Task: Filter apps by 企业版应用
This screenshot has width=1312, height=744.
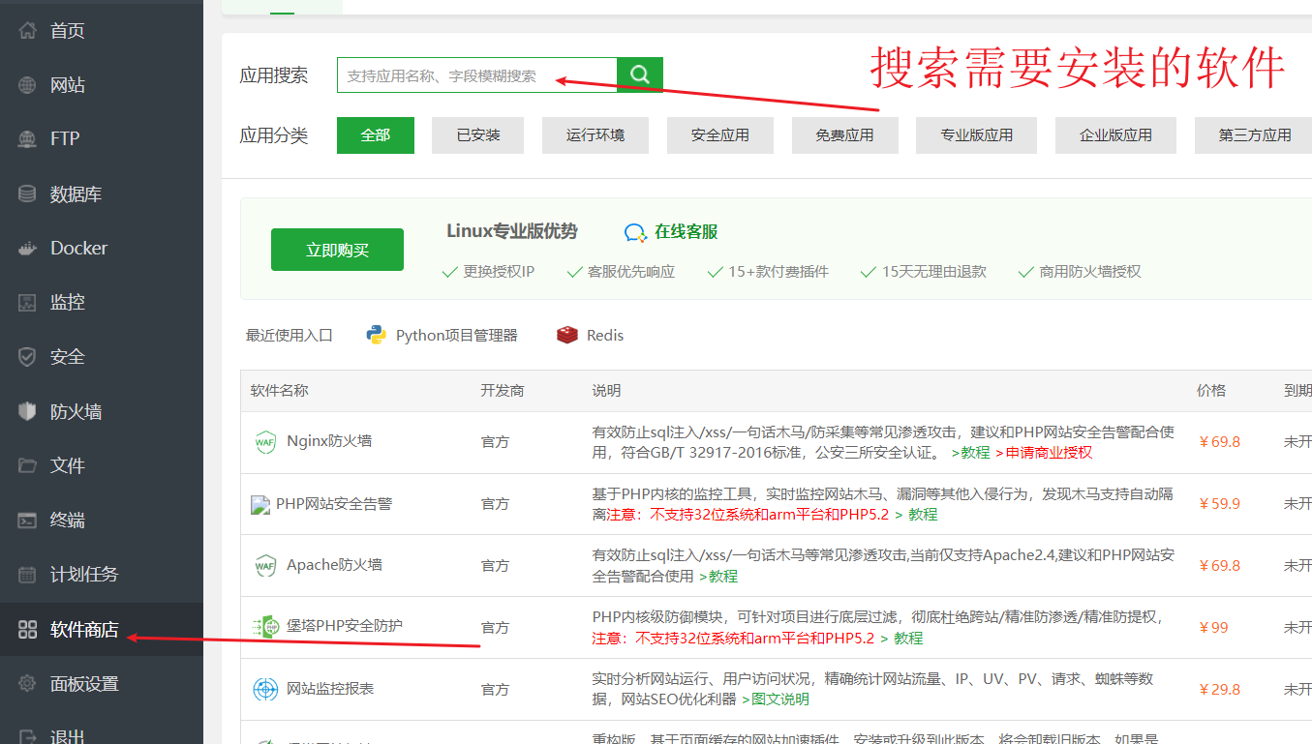Action: [1115, 135]
